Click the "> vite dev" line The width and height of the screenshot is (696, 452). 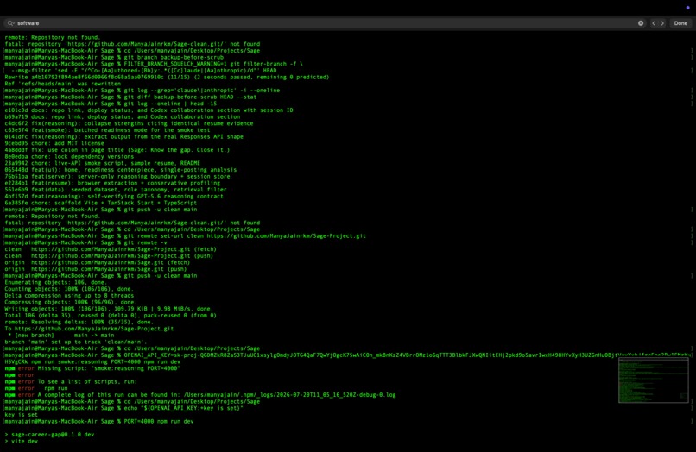point(22,442)
